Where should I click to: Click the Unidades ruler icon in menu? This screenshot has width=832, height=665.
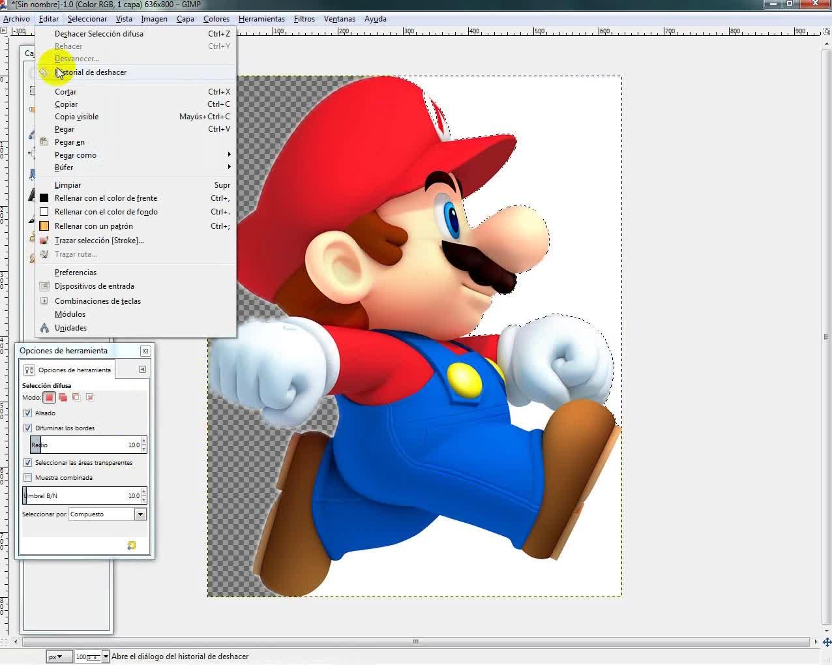pos(44,328)
